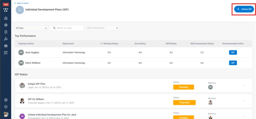The height and width of the screenshot is (119, 256).
Task: Open the team people icon in sidebar
Action: tap(6, 46)
